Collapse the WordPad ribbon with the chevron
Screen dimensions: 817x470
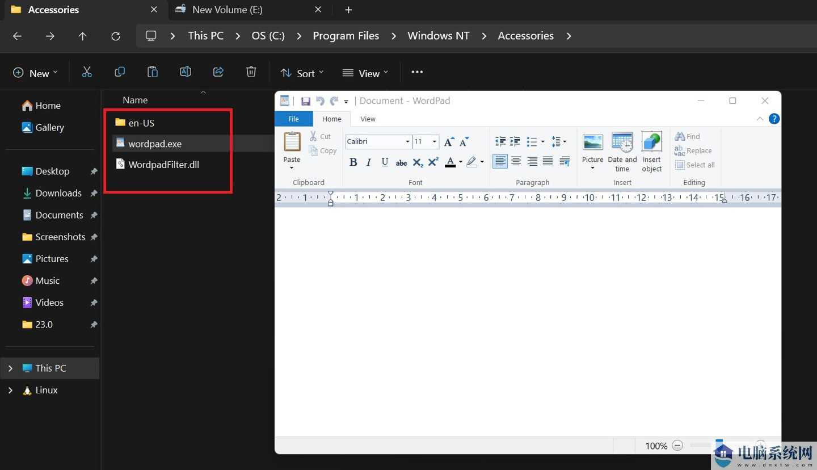point(760,119)
